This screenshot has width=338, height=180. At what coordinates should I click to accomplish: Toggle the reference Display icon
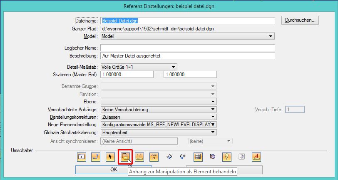tap(82, 157)
